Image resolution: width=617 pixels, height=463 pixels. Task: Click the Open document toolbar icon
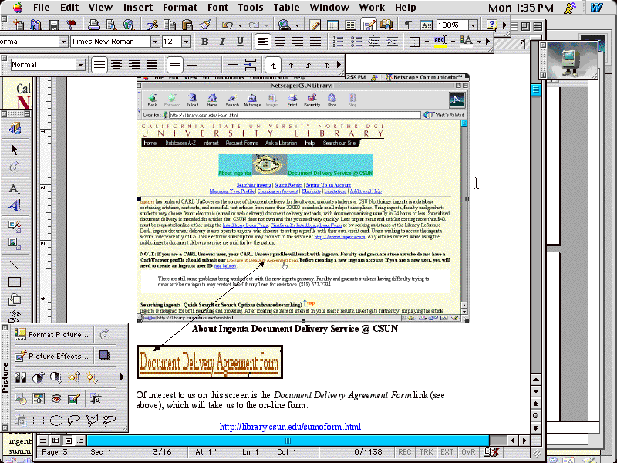tap(35, 25)
